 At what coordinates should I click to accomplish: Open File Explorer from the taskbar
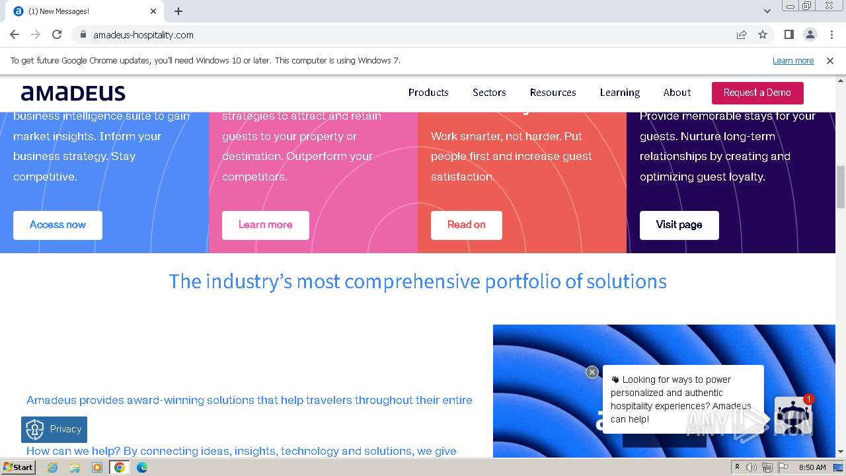[x=75, y=467]
